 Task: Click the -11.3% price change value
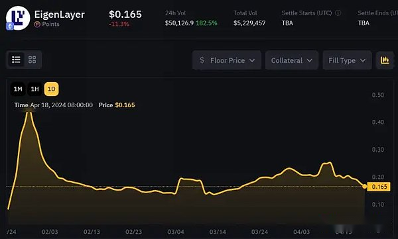click(x=119, y=24)
